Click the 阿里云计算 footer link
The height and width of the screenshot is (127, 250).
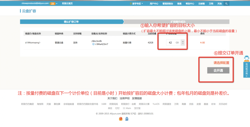point(144,104)
